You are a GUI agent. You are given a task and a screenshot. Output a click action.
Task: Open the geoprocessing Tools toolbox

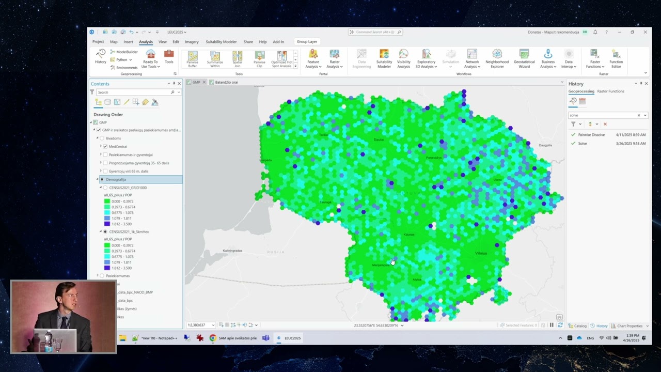169,57
